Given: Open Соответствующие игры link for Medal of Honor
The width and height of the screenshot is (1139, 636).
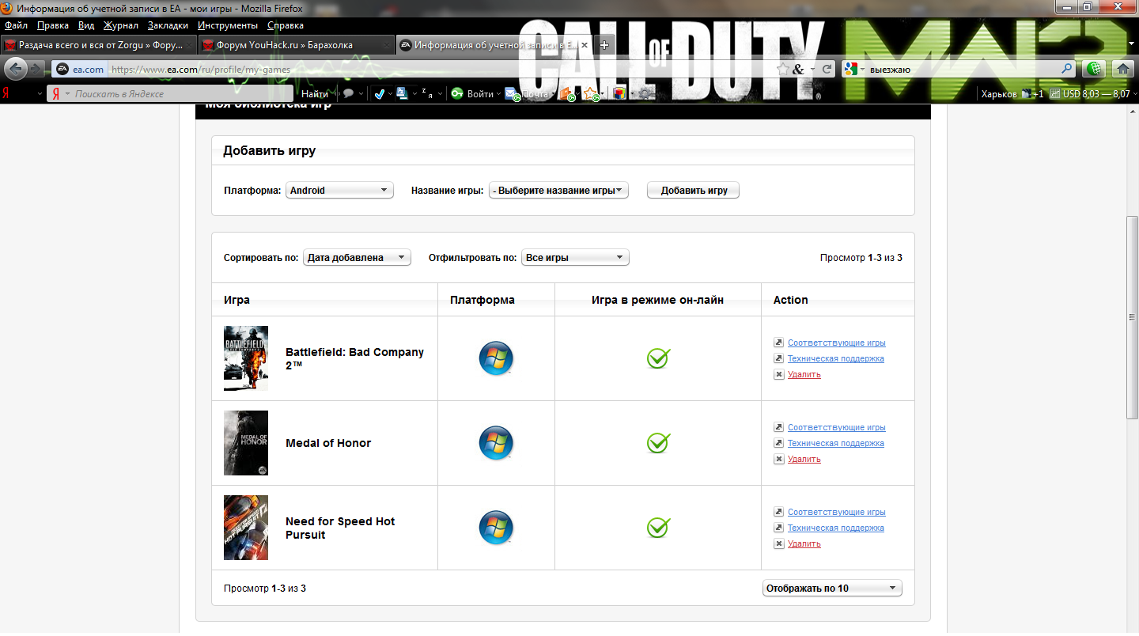Looking at the screenshot, I should pos(836,427).
